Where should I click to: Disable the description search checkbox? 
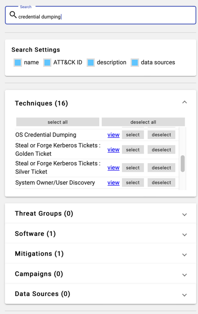[91, 63]
